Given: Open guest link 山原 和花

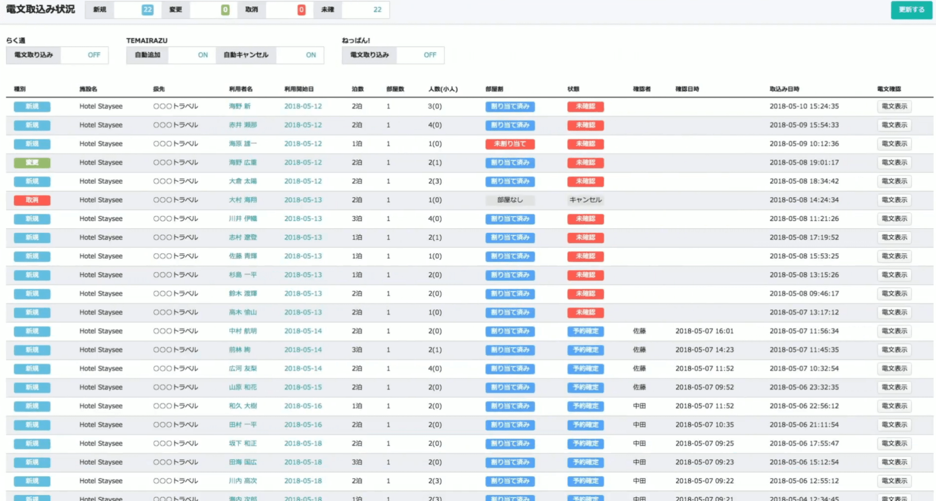Looking at the screenshot, I should click(x=243, y=387).
